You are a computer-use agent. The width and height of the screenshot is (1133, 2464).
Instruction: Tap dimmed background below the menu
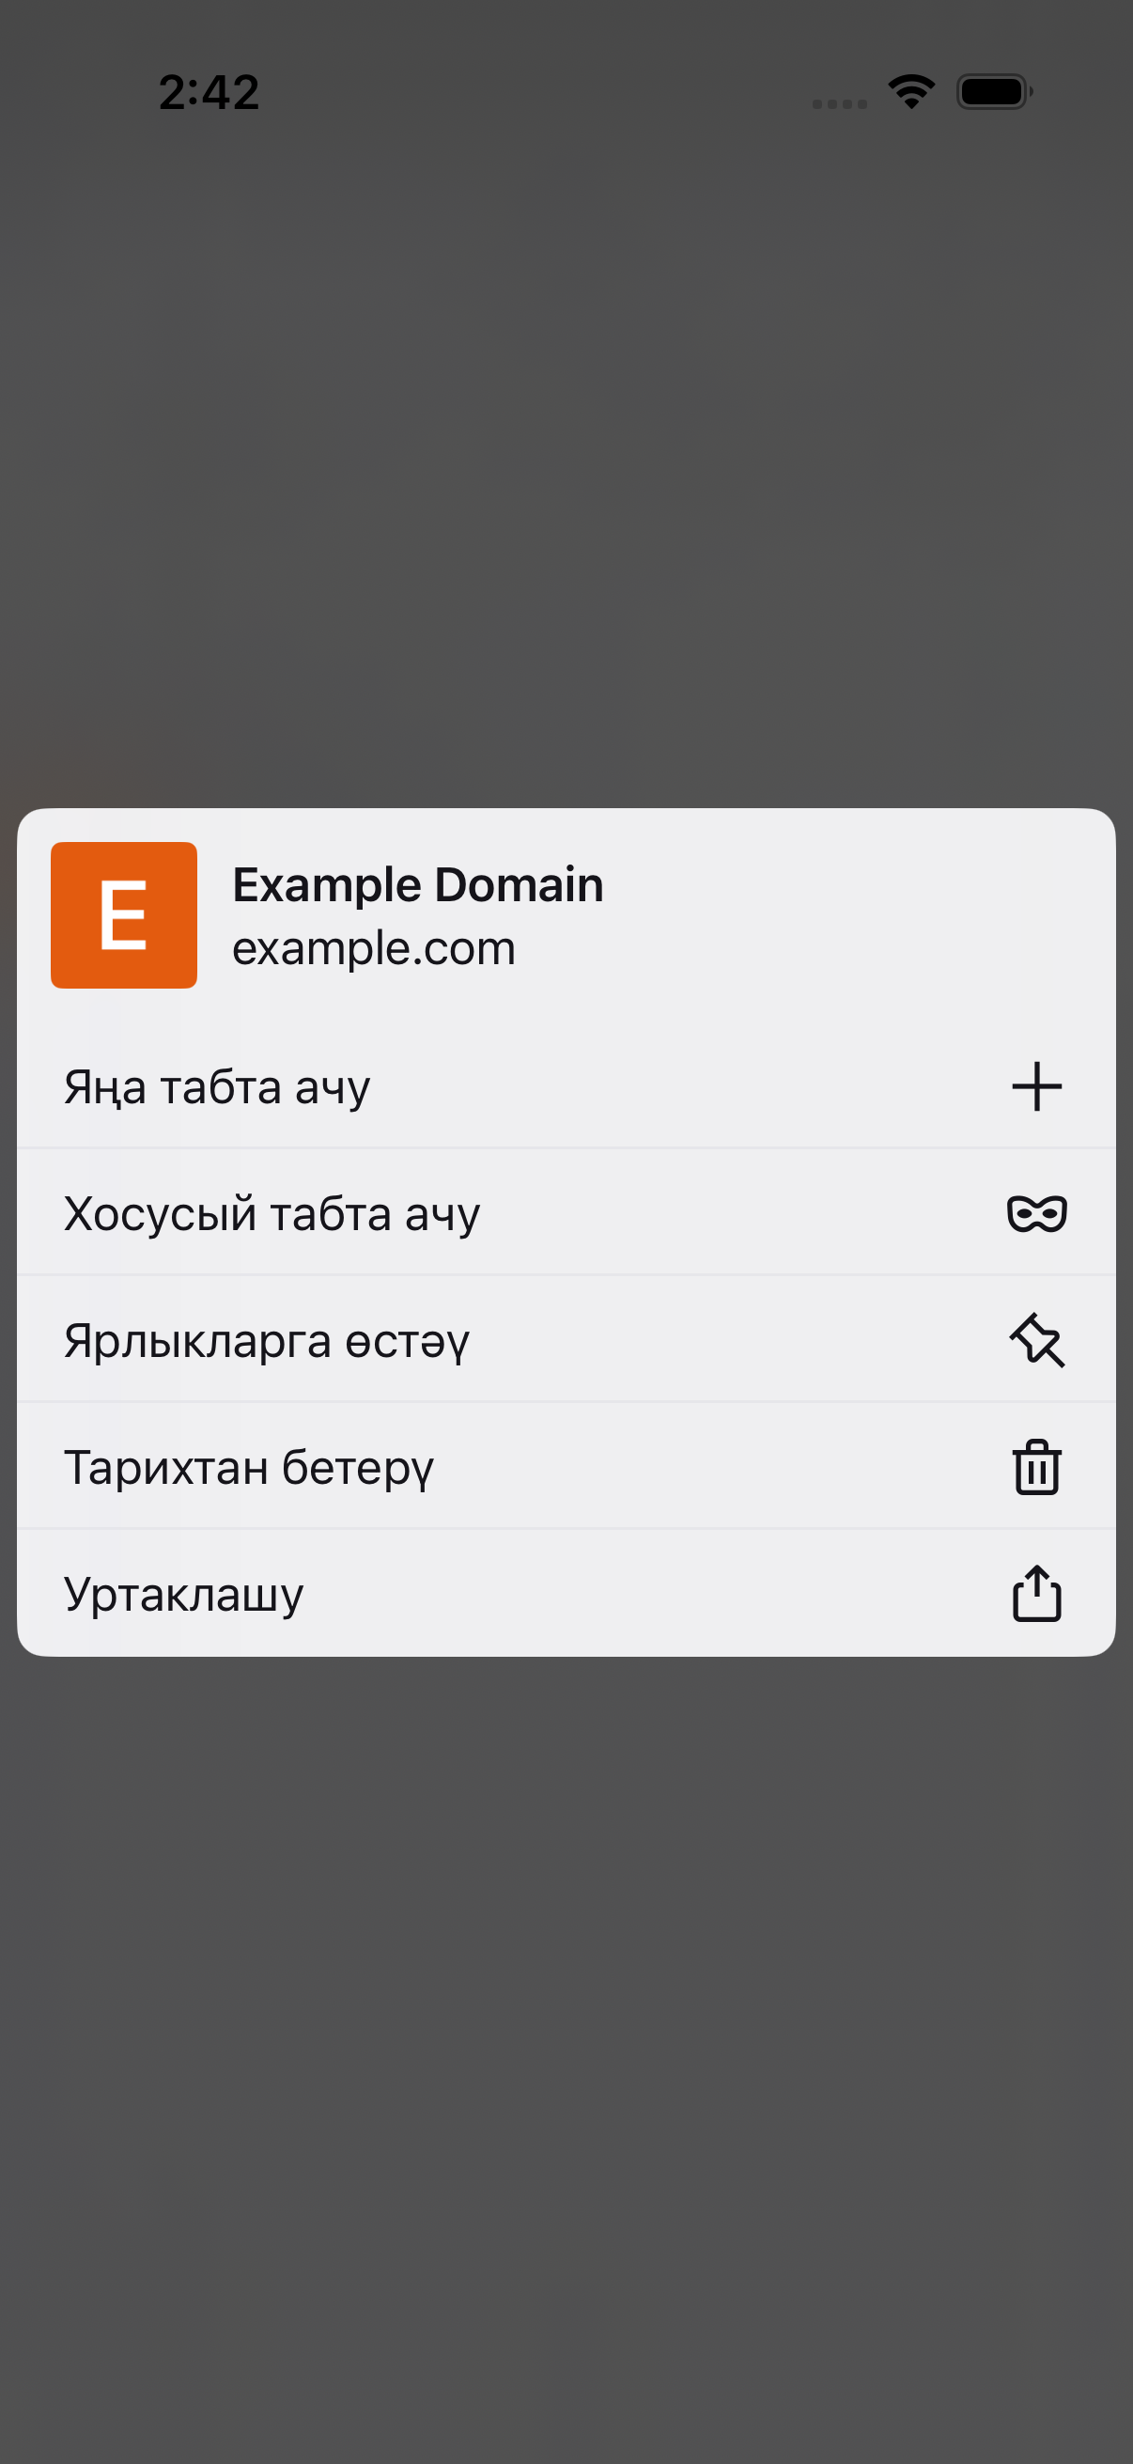coord(566,2056)
